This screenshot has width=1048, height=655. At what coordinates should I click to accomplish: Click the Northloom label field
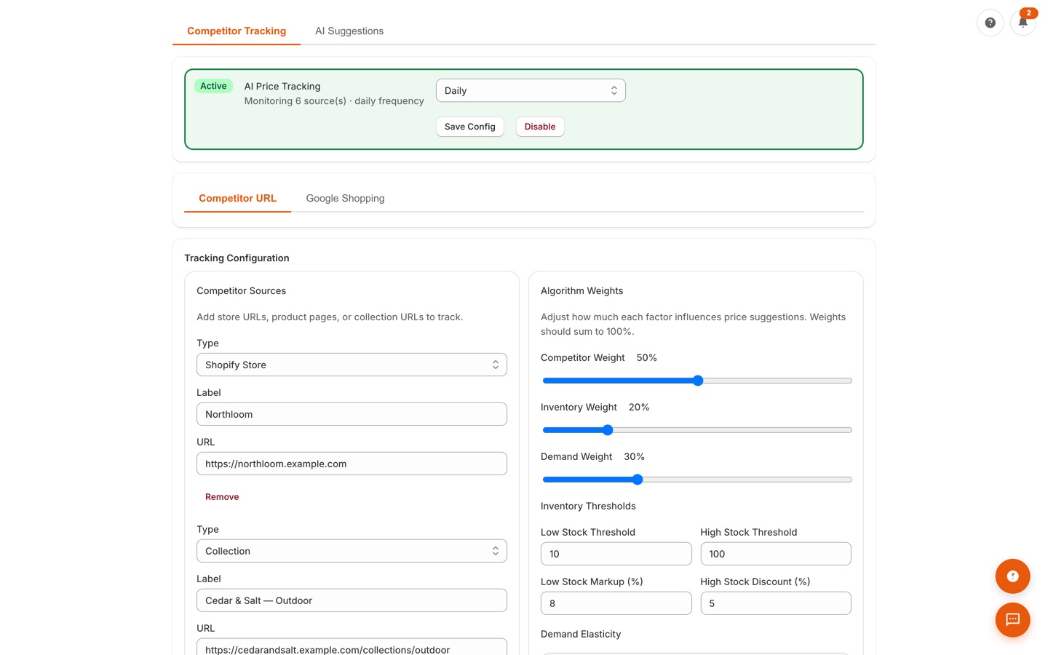[x=352, y=414]
